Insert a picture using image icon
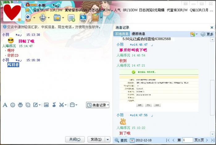 [46, 105]
